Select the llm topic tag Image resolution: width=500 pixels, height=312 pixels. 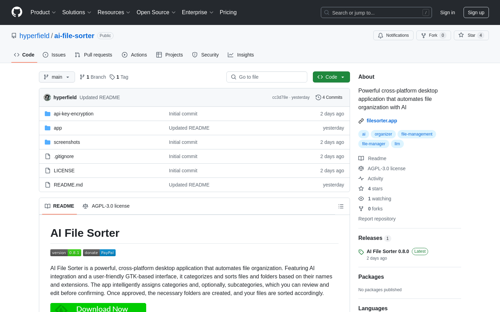tap(397, 144)
